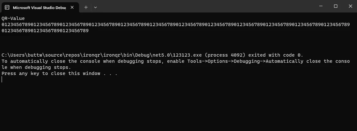357x131 pixels.
Task: Click the terminal icon in the tab
Action: pos(7,7)
